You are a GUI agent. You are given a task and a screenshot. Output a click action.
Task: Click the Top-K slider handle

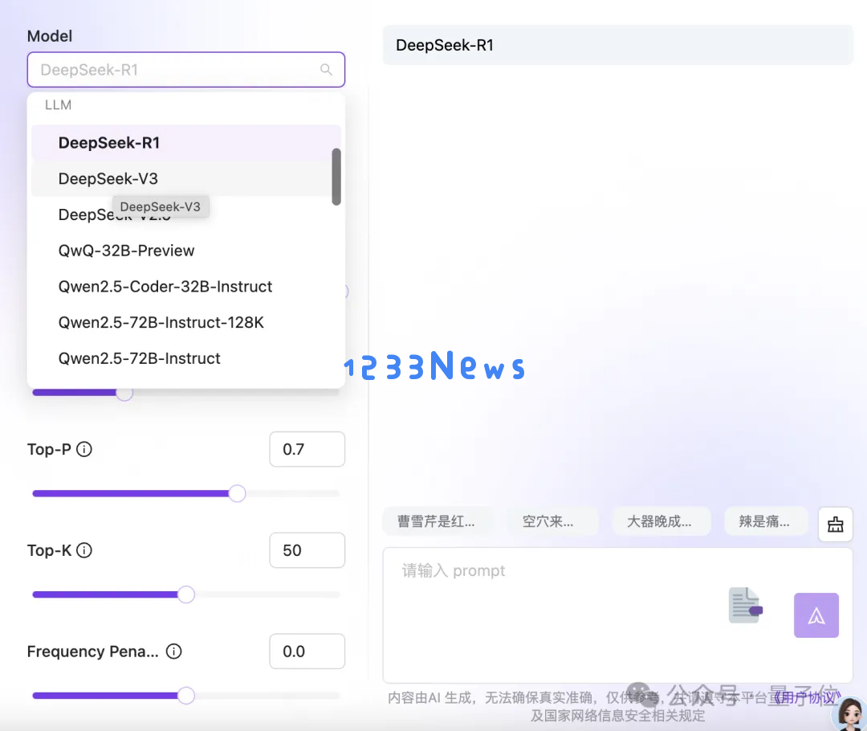click(186, 594)
